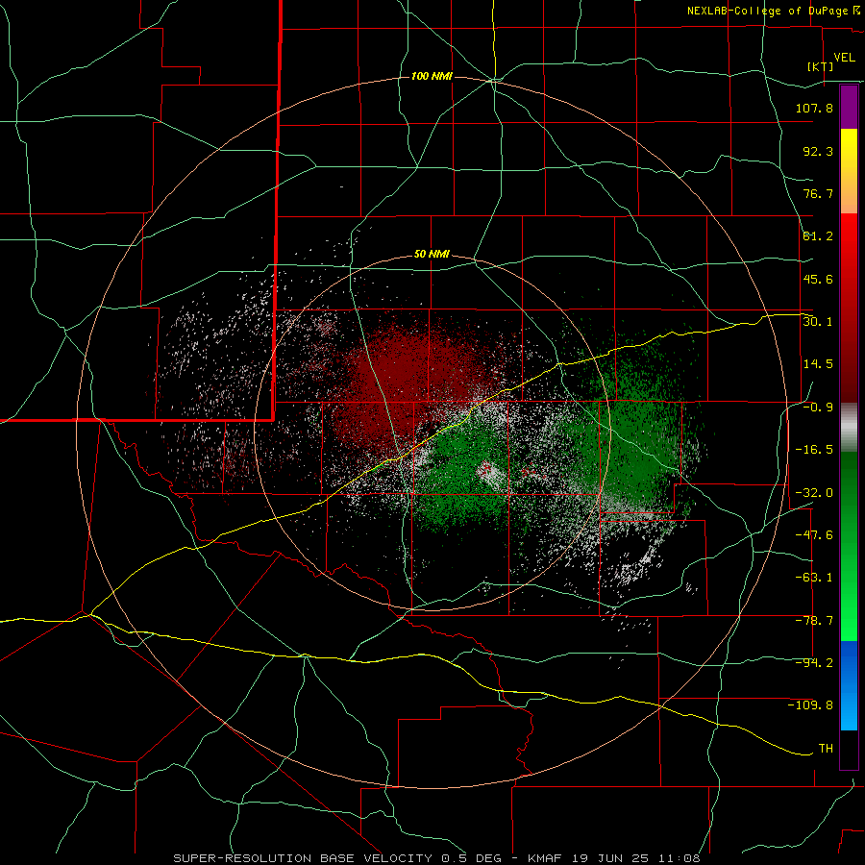This screenshot has width=865, height=865.
Task: Click the -47.6 velocity scale value
Action: [814, 535]
